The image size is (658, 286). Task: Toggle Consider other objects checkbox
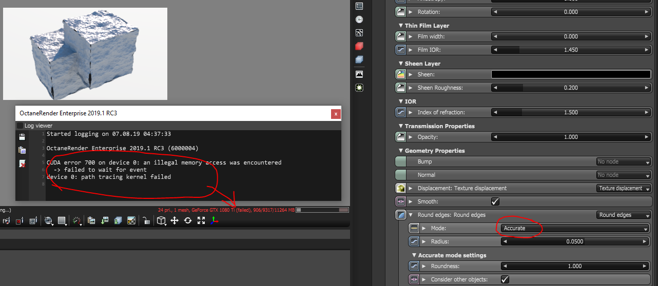tap(505, 279)
